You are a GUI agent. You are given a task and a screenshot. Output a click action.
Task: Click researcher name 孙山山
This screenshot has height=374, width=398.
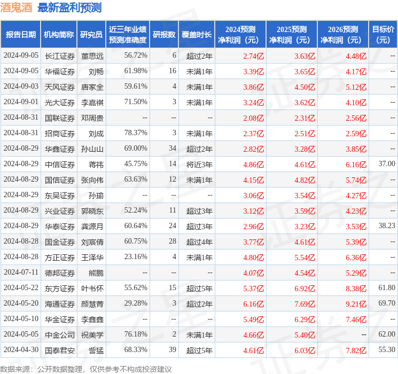pos(92,149)
